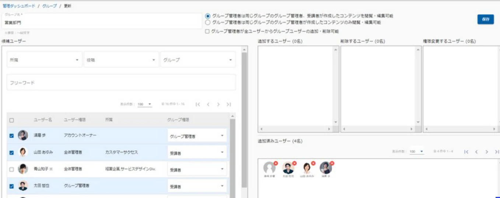Go to 管理ダッシュボード breadcrumb
The height and width of the screenshot is (198, 500).
(19, 6)
